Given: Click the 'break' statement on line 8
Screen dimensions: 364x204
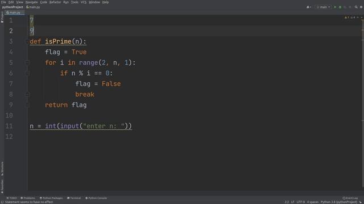Looking at the screenshot, I should click(x=85, y=95).
